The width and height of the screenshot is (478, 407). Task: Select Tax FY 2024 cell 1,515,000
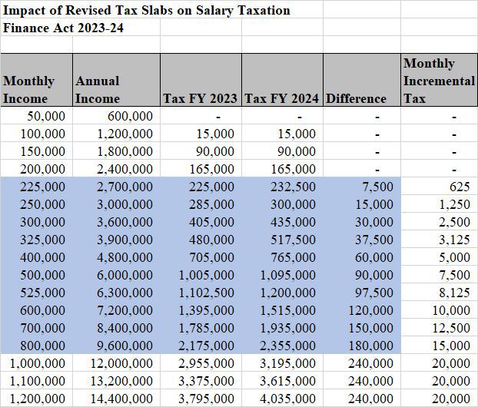[x=282, y=309]
